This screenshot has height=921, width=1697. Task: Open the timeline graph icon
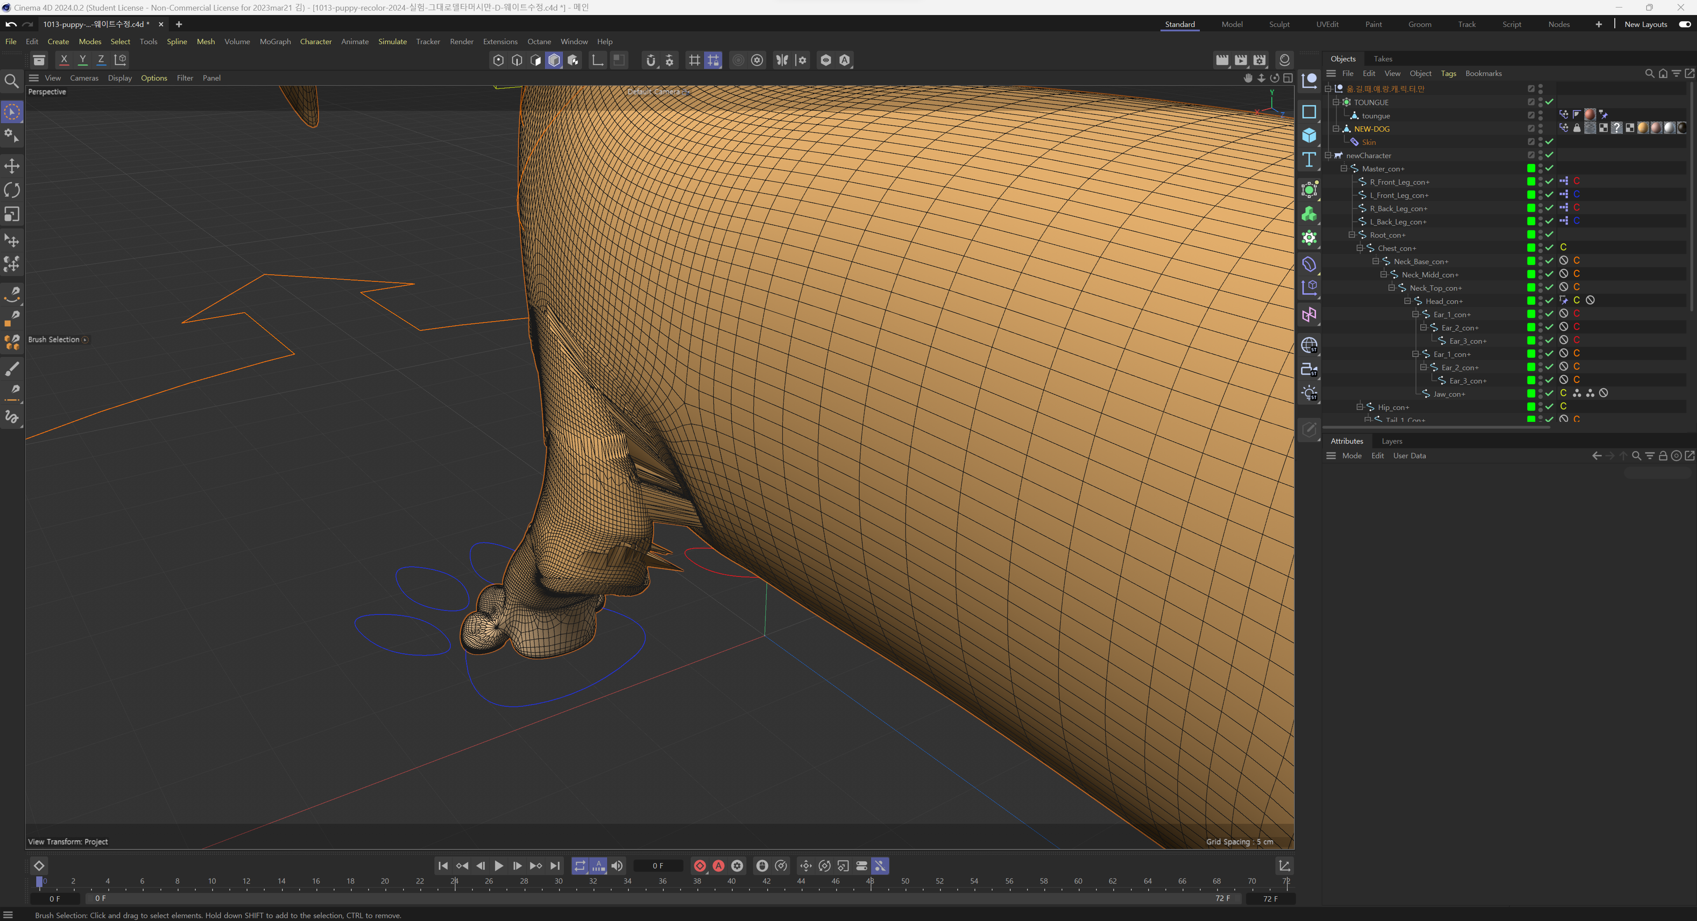pos(1284,866)
